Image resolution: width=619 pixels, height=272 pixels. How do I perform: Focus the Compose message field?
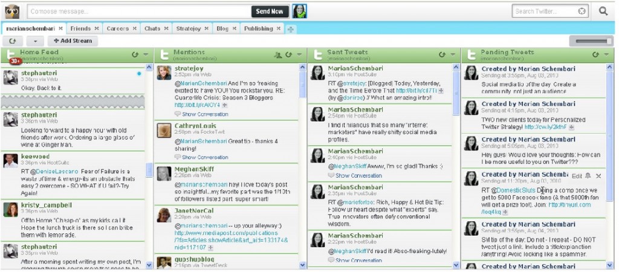(x=139, y=11)
